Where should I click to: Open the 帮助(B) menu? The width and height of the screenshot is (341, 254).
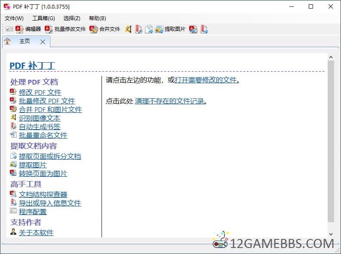tap(98, 18)
